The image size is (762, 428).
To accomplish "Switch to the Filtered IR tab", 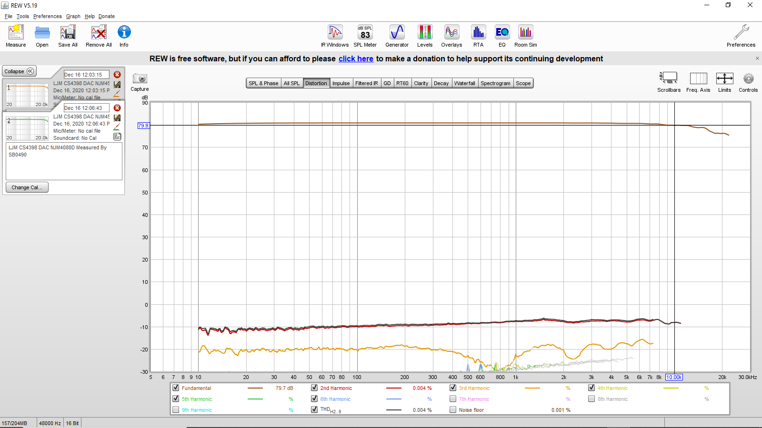I will tap(367, 83).
